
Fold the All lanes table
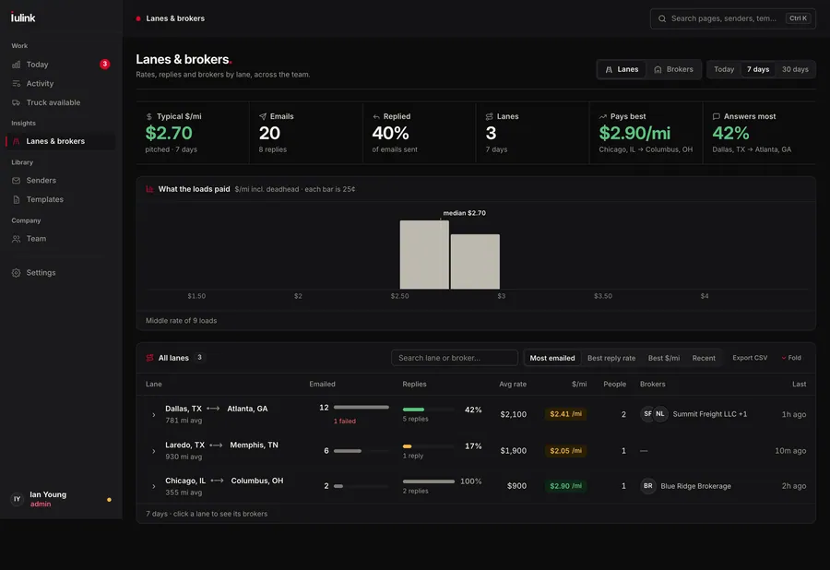point(791,358)
